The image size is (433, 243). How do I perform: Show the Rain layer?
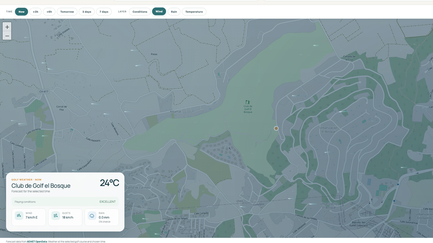tap(174, 12)
